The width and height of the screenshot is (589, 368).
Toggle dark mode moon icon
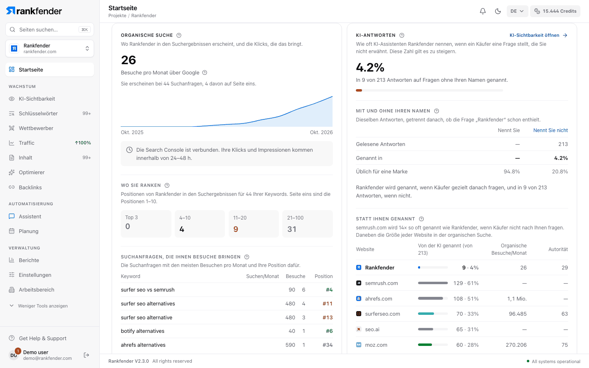tap(498, 11)
